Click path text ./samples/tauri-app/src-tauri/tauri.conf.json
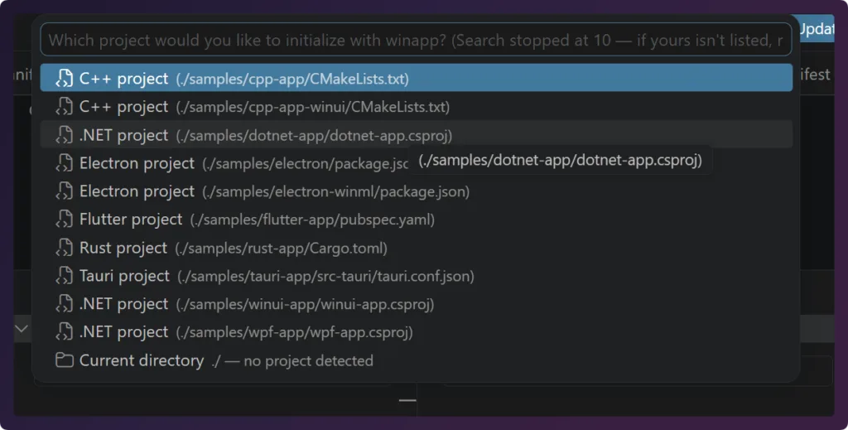848x430 pixels. click(325, 277)
